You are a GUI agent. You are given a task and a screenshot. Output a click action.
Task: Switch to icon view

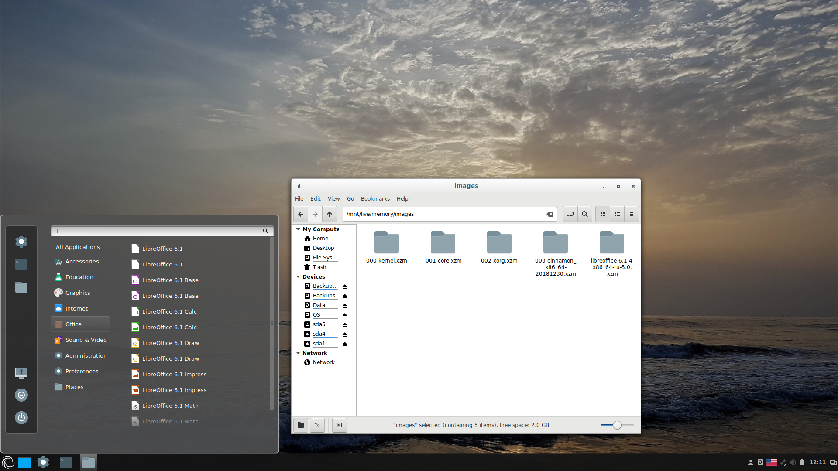point(603,214)
